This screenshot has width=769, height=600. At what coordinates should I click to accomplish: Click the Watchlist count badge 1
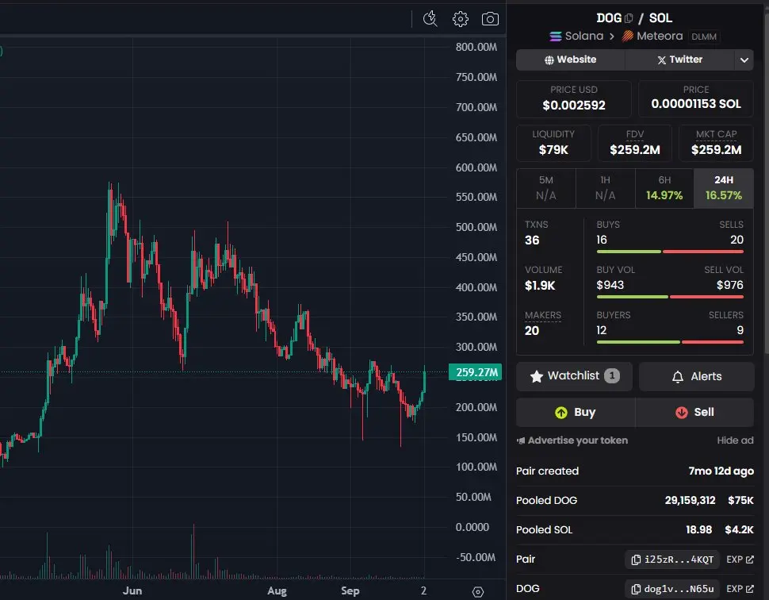611,375
